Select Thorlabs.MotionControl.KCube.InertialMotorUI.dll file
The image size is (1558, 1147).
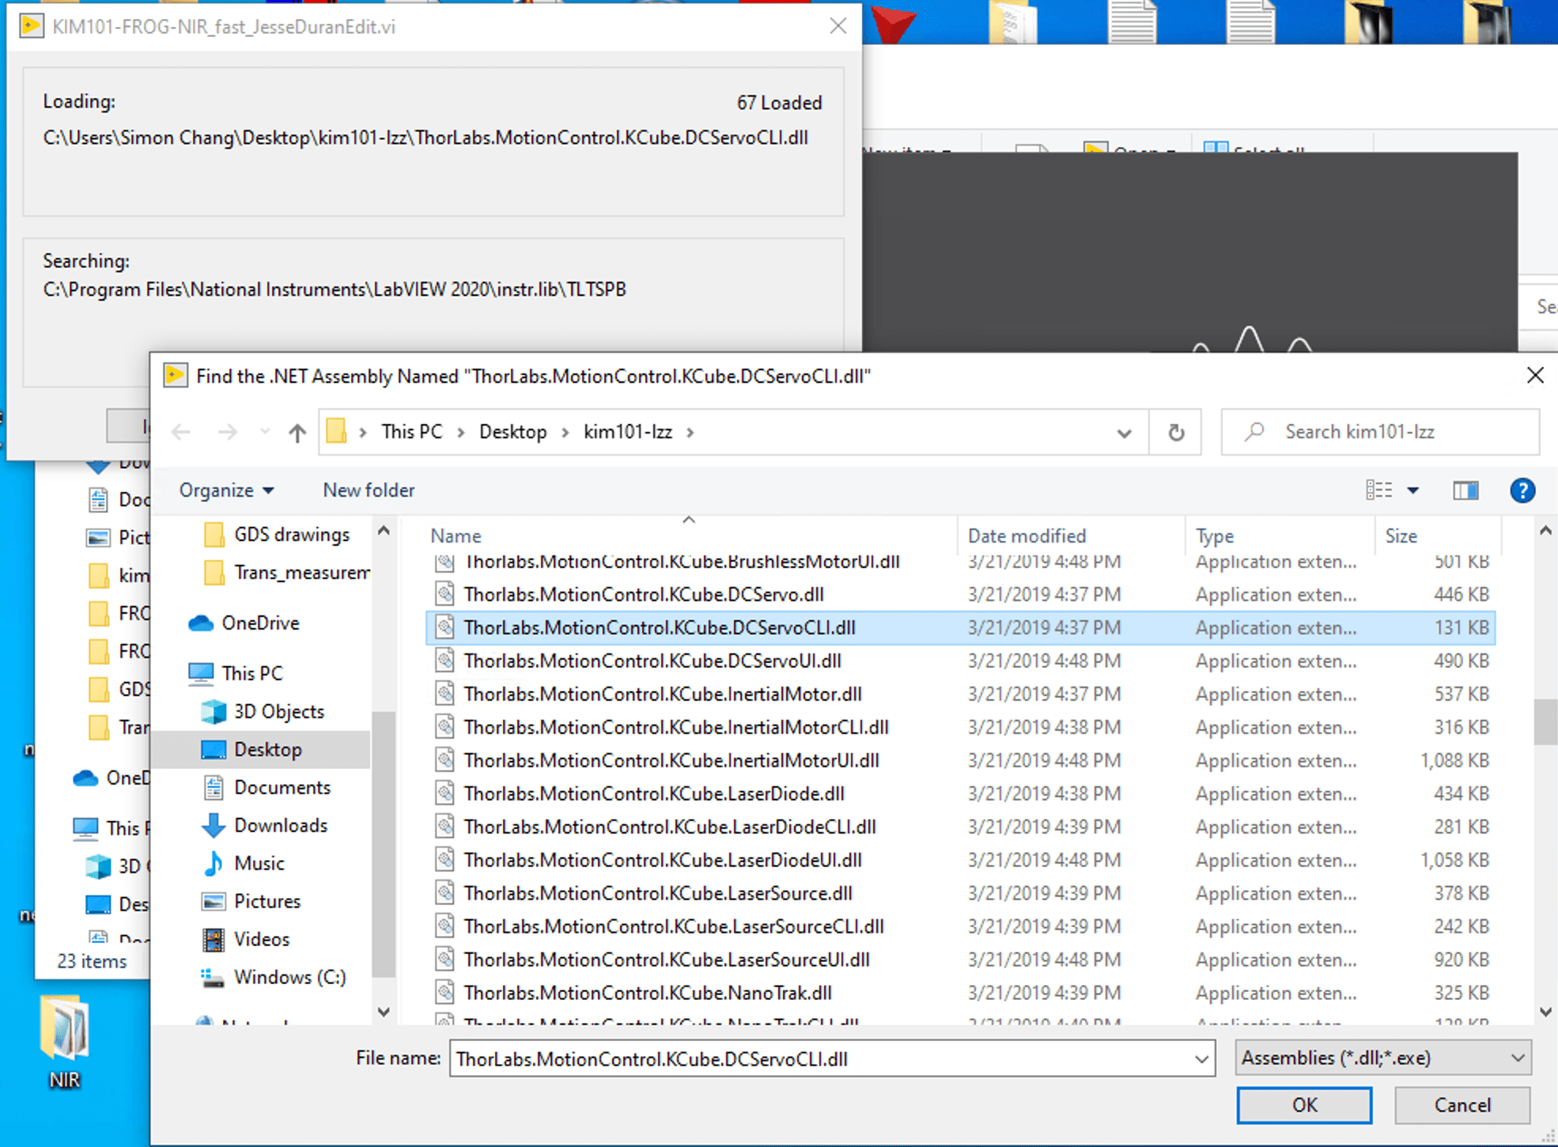point(960,760)
